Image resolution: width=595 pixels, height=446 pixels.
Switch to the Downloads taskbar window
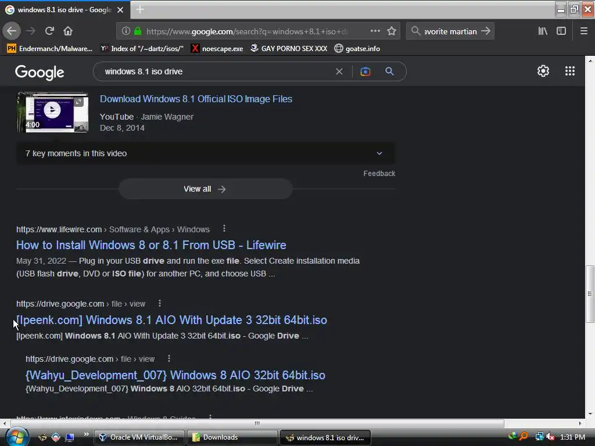(x=232, y=437)
